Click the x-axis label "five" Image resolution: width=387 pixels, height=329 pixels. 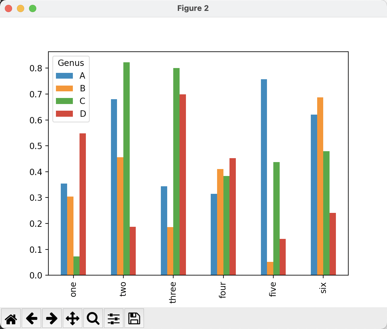pos(273,289)
